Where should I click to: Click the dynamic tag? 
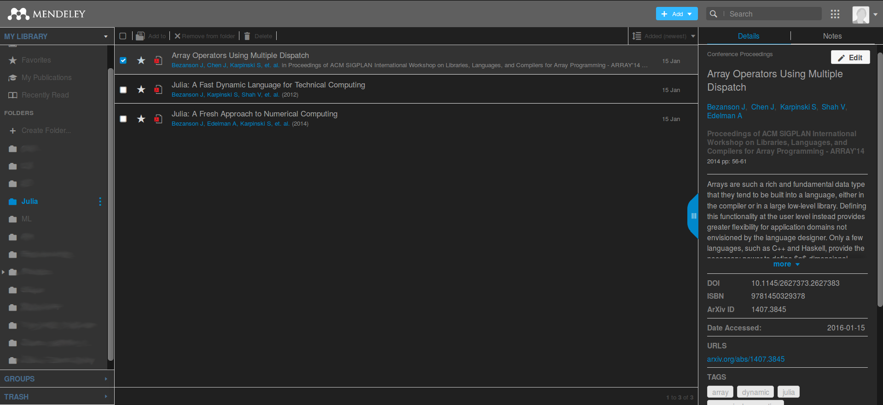[755, 392]
